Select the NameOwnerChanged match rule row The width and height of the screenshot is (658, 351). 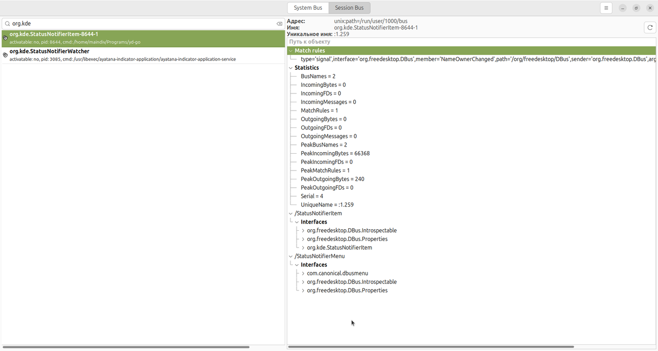point(471,59)
